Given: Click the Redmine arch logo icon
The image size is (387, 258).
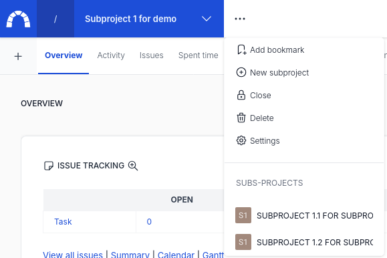Looking at the screenshot, I should pyautogui.click(x=18, y=19).
